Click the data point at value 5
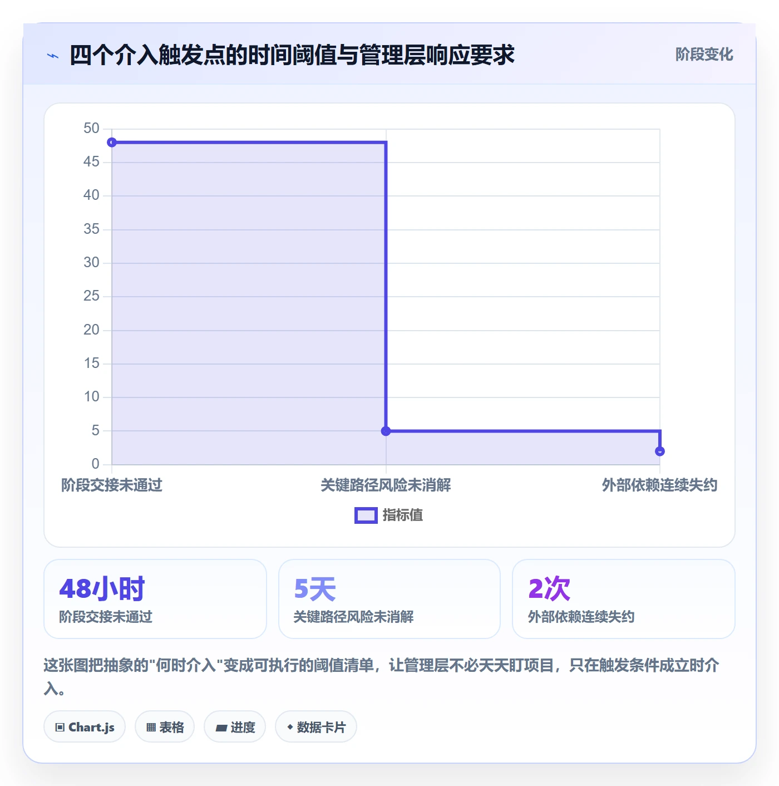779x786 pixels. pyautogui.click(x=386, y=431)
